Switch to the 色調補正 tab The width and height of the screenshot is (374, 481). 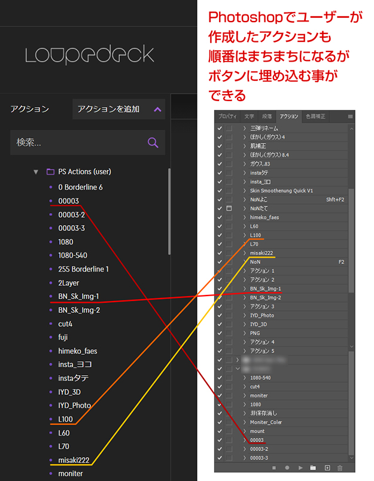click(x=316, y=116)
